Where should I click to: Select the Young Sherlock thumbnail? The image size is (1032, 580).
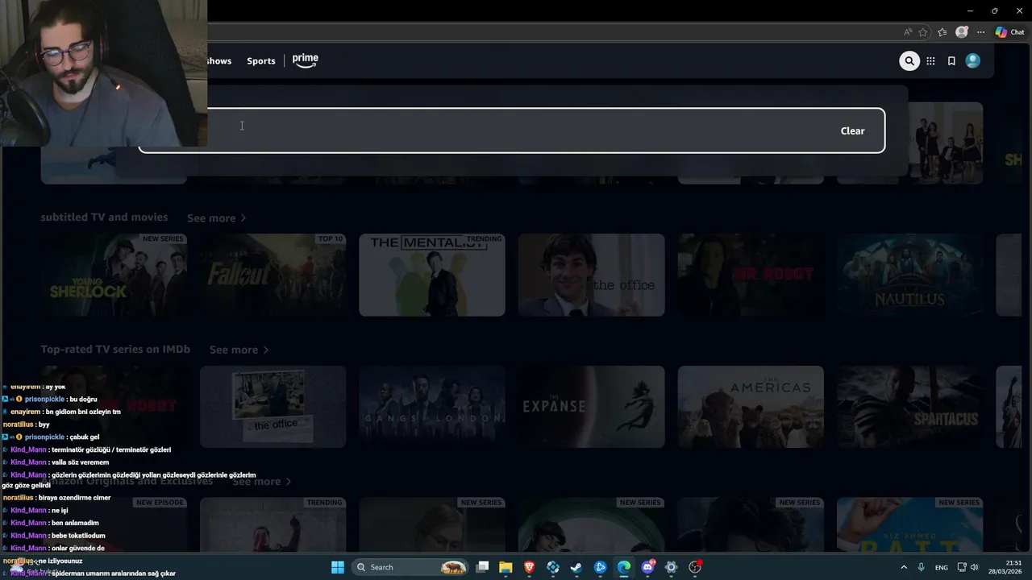(114, 275)
